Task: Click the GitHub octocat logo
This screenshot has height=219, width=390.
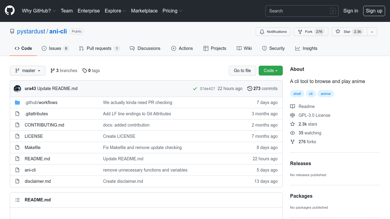Action: (x=10, y=11)
